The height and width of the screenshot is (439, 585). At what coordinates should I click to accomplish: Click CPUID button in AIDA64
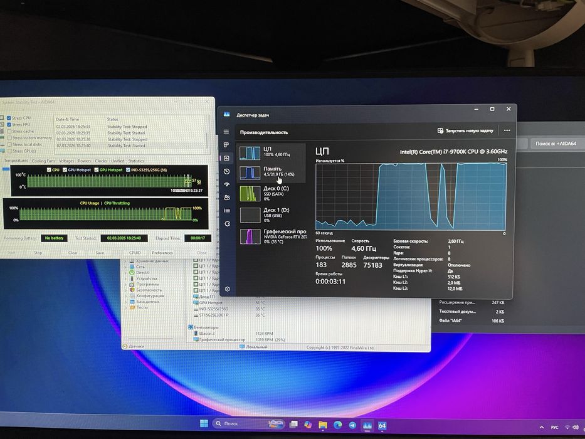(x=135, y=253)
